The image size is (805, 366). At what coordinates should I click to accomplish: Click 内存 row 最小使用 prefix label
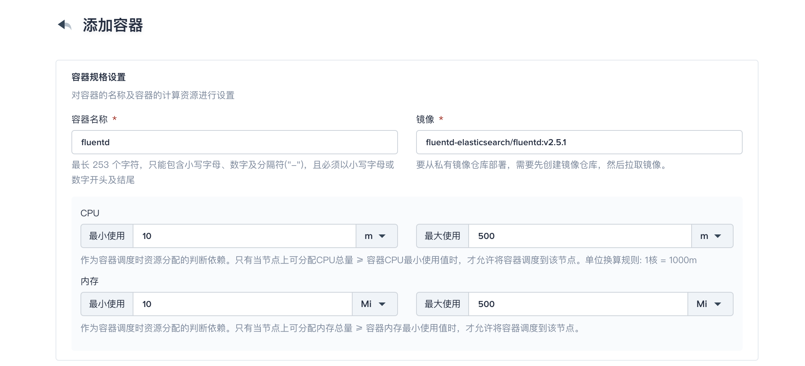[x=107, y=304]
